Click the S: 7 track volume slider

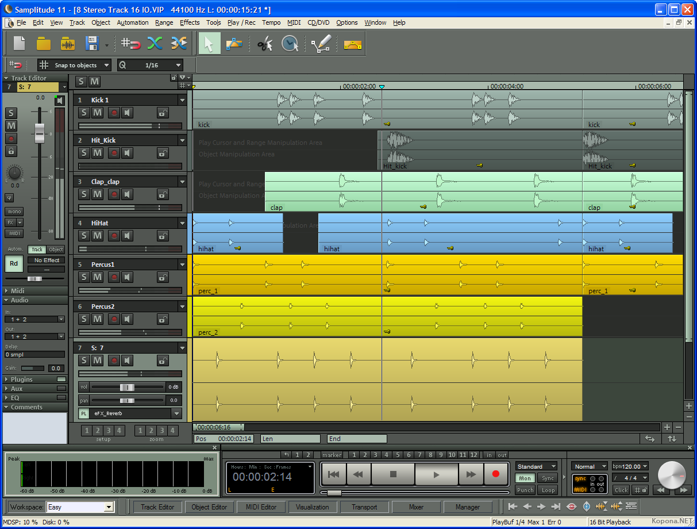(x=127, y=388)
